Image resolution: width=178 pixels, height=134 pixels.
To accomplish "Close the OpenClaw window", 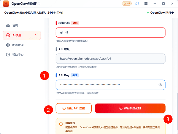I will click(x=172, y=4).
